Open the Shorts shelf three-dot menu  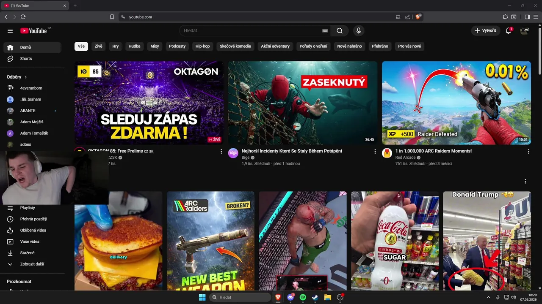(x=525, y=181)
